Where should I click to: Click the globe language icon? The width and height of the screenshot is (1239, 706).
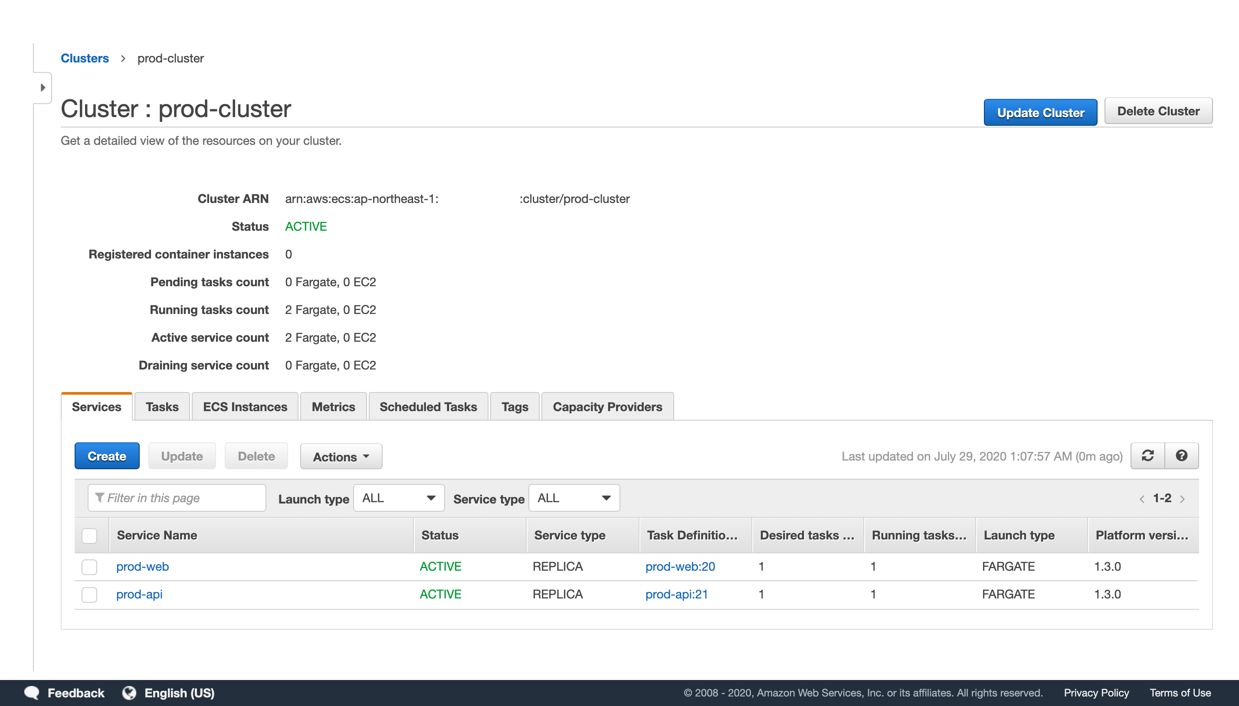coord(129,693)
